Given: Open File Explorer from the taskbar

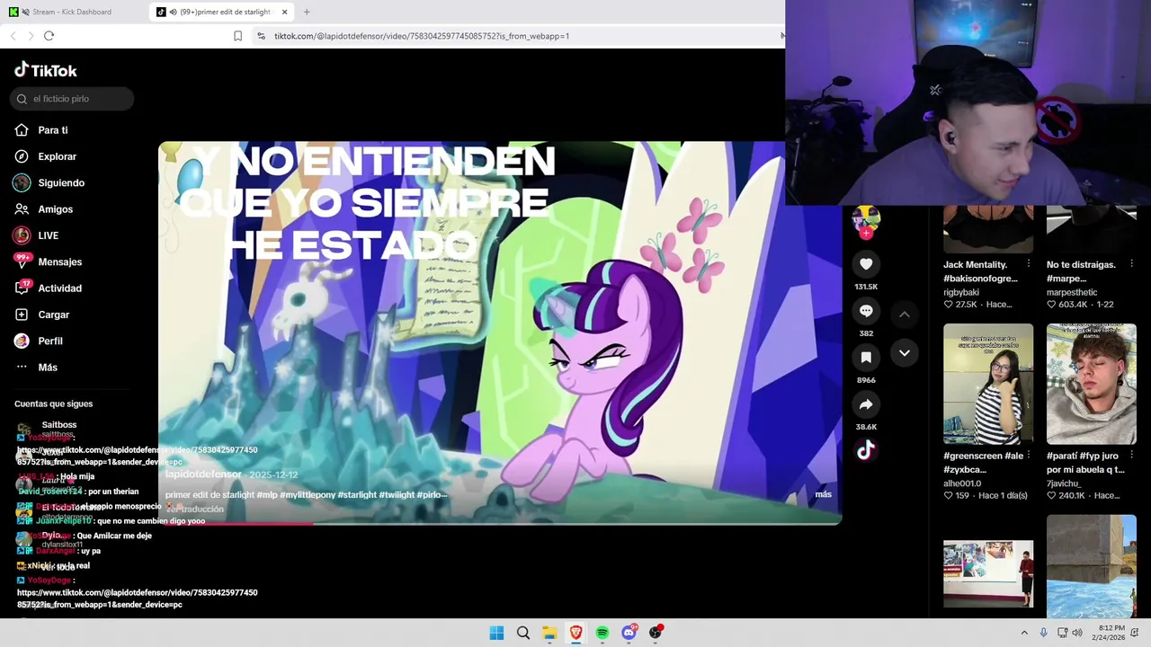Looking at the screenshot, I should 549,633.
